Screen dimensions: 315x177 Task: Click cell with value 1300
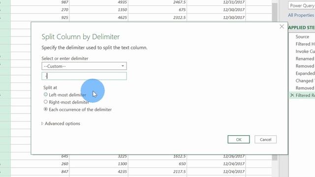tap(98, 164)
